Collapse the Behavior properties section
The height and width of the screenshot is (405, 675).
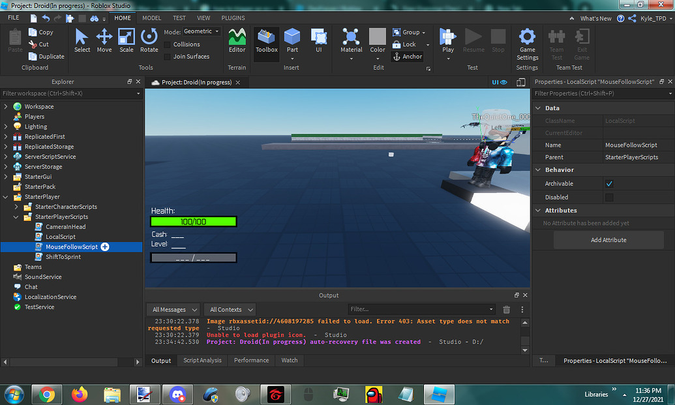pos(538,170)
